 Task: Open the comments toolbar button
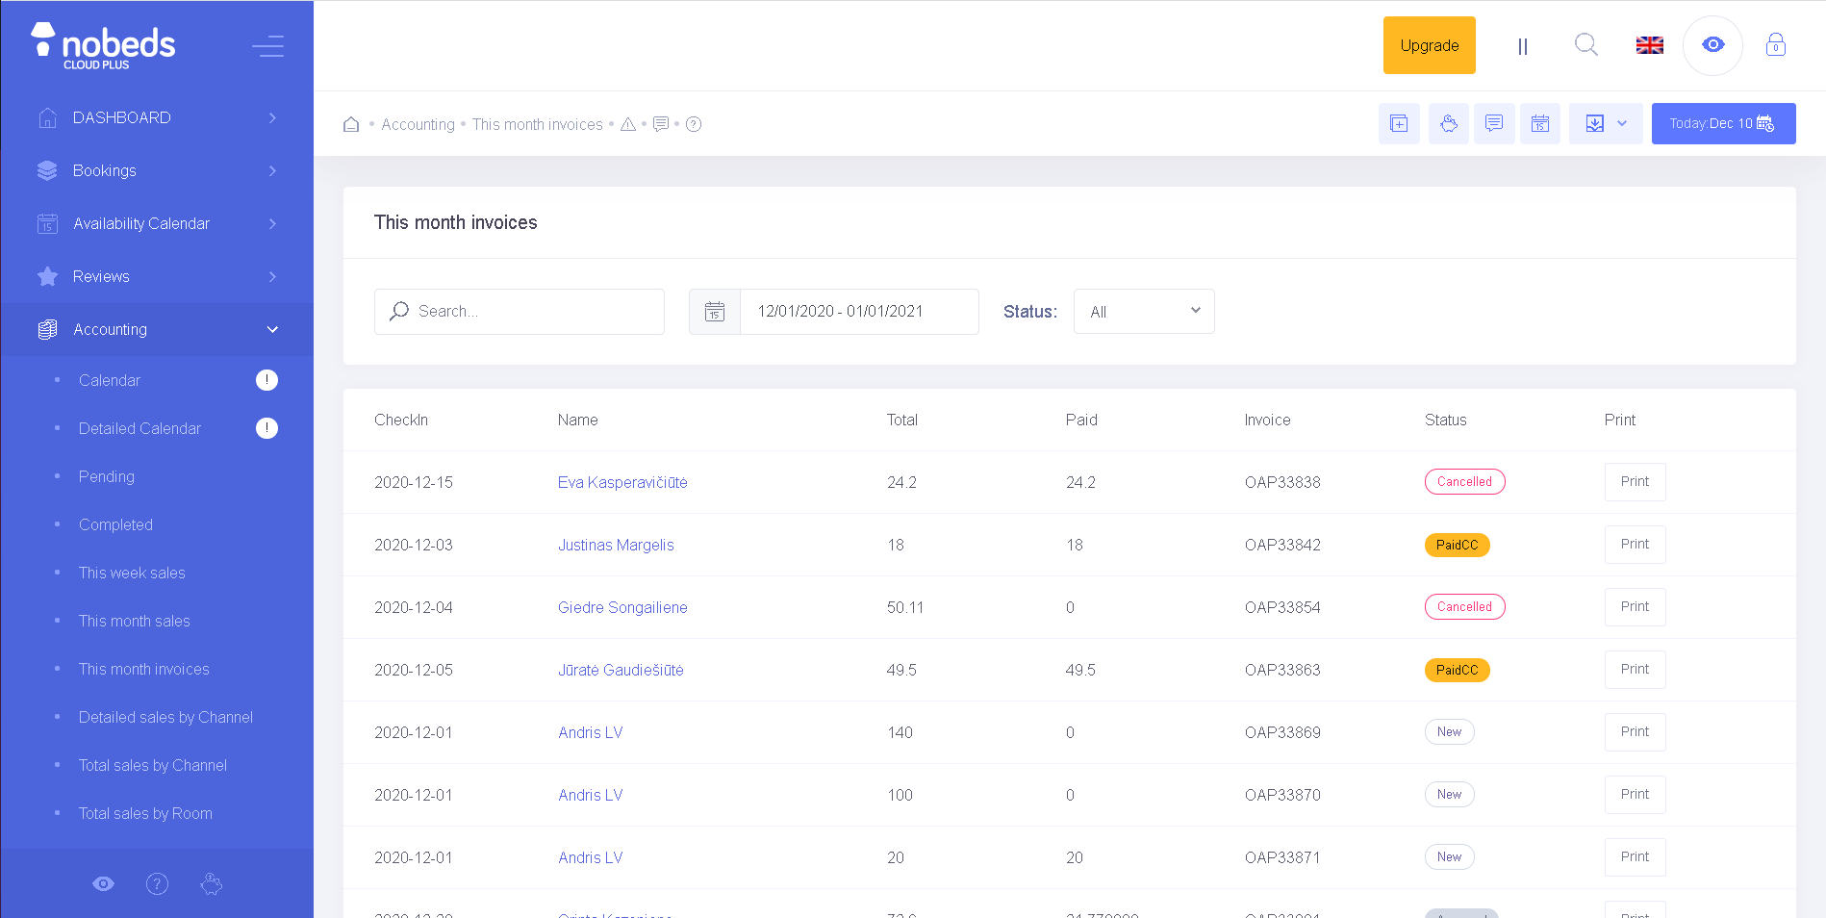tap(1493, 123)
